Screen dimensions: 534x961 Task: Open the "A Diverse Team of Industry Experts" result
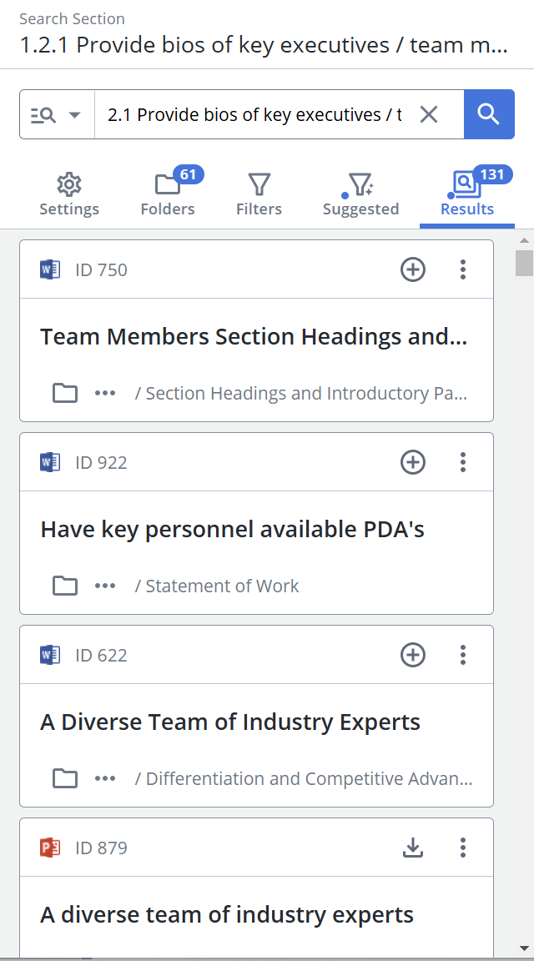[230, 722]
